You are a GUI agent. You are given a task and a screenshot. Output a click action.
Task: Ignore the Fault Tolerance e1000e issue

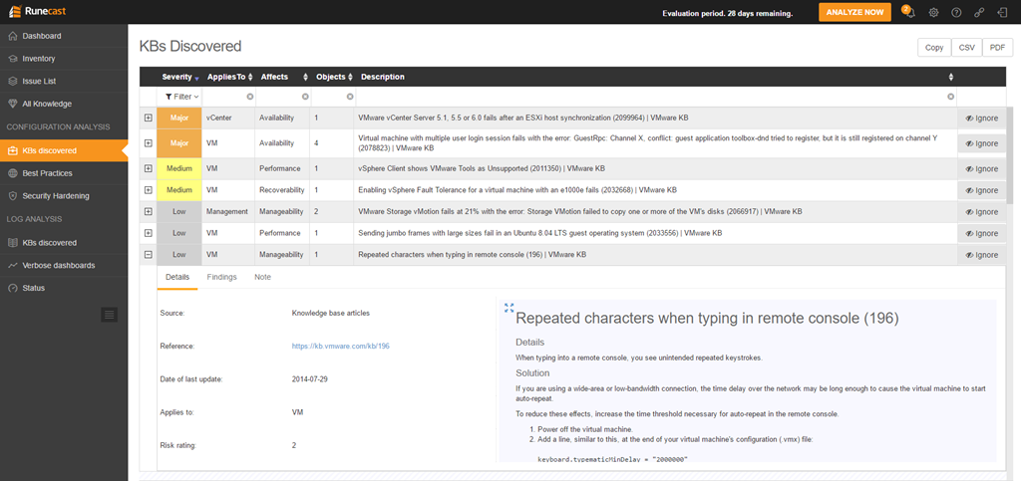(x=982, y=190)
